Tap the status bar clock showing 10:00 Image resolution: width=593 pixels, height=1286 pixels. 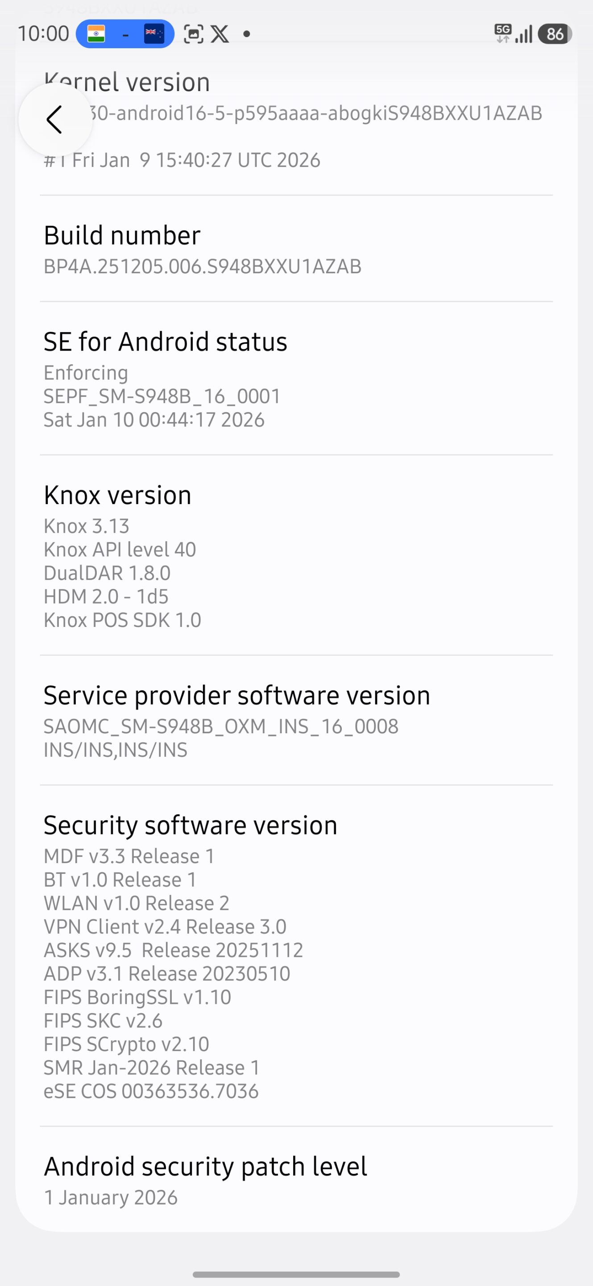click(43, 34)
